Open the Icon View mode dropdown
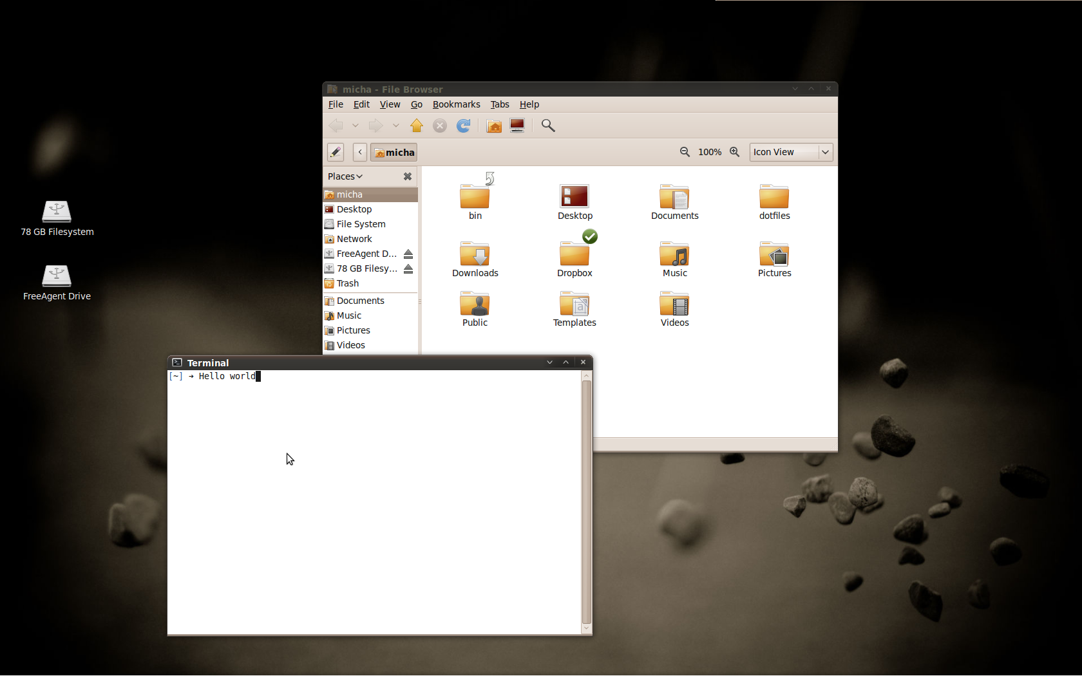The image size is (1082, 676). (791, 152)
